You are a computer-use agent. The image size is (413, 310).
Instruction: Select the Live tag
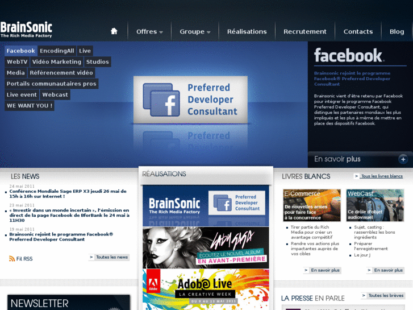coord(85,51)
